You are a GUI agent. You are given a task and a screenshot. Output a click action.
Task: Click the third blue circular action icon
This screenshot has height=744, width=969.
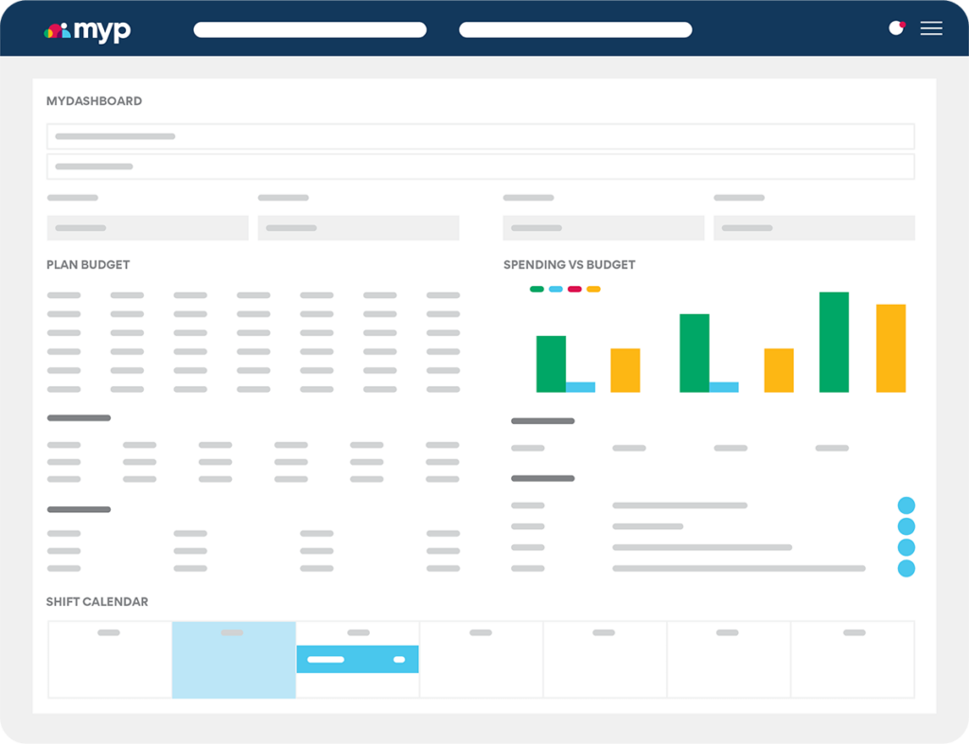(906, 548)
